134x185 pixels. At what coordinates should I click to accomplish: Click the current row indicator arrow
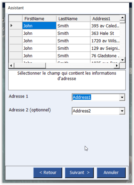tap(11, 26)
